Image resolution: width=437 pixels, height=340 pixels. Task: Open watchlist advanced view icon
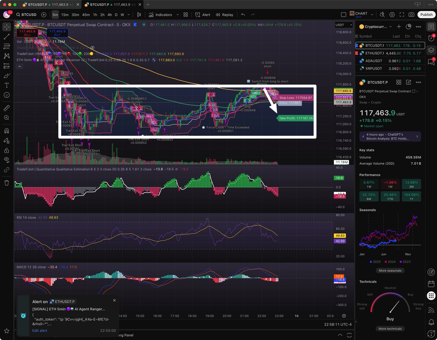(x=409, y=27)
